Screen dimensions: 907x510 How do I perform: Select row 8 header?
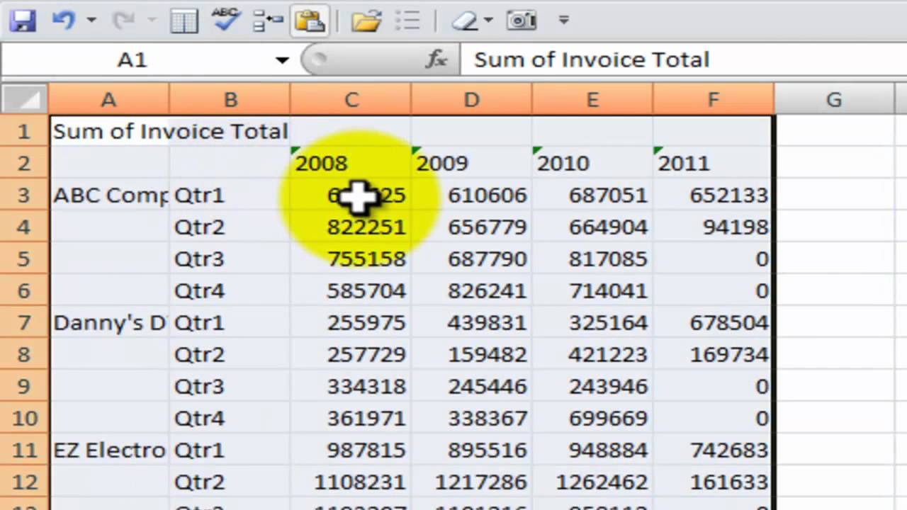coord(24,354)
